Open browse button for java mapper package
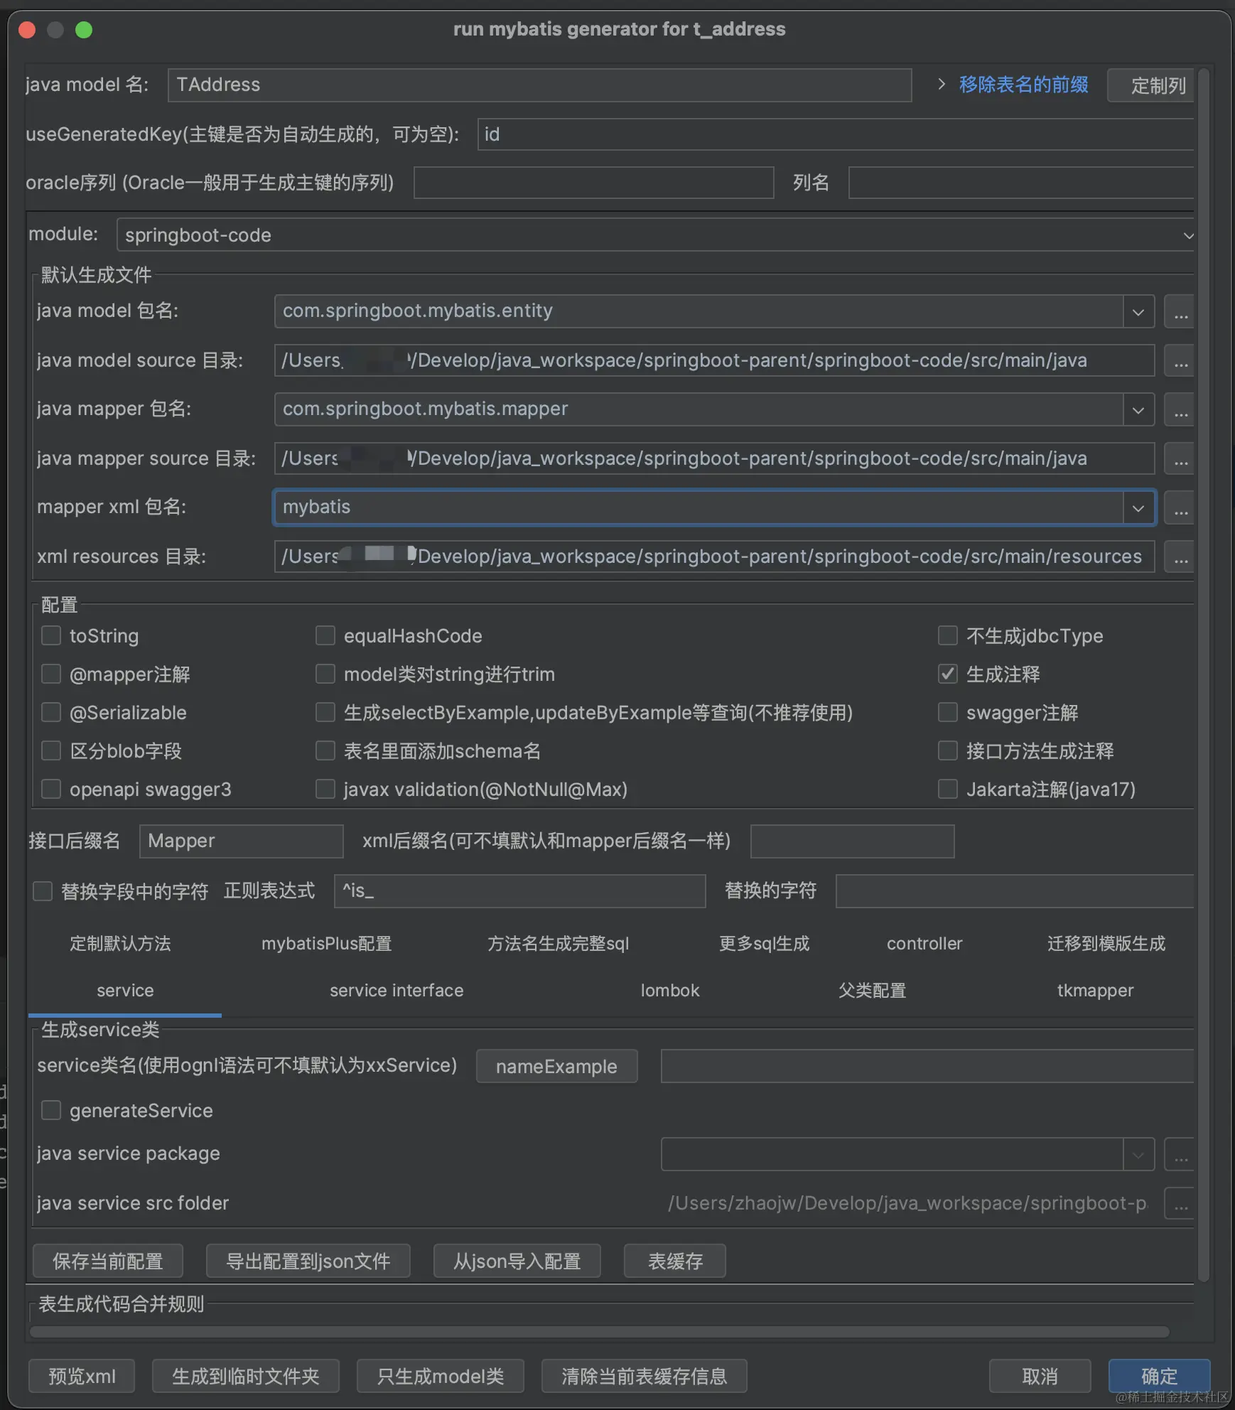Viewport: 1235px width, 1410px height. (1180, 409)
